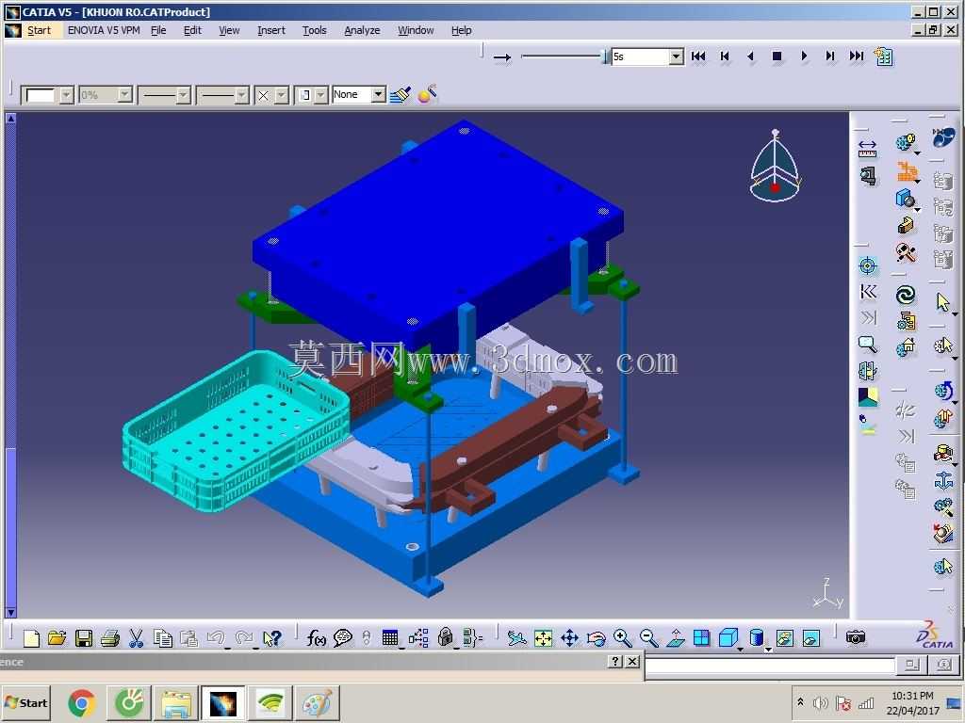
Task: Open the rendering style dropdown
Action: tap(320, 95)
